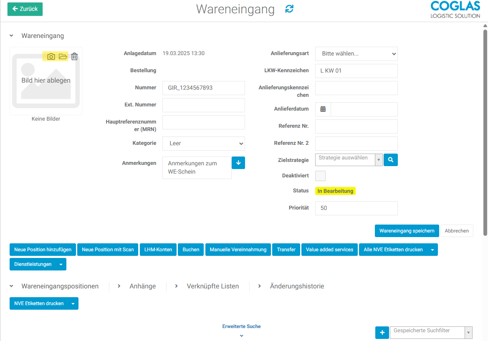Enable the Deaktiviert checkbox
Viewport: 488px width, 341px height.
point(320,176)
